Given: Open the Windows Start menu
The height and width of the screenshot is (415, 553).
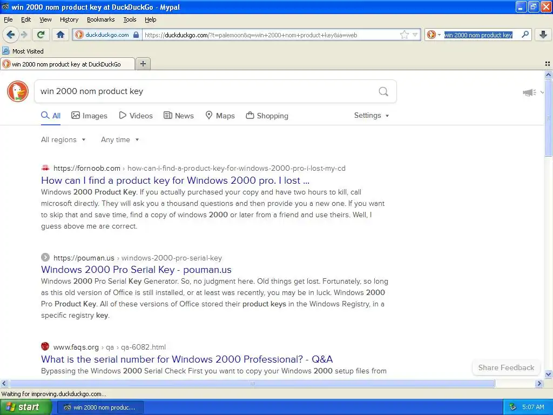Looking at the screenshot, I should tap(26, 407).
